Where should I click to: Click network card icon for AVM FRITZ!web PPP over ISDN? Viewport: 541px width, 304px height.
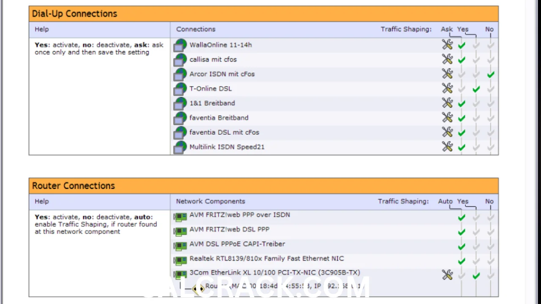click(180, 217)
